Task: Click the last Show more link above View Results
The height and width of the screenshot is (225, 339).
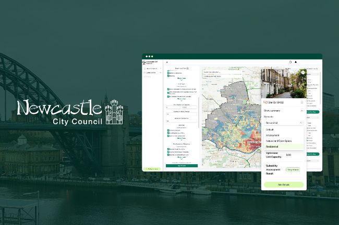Action: point(181,157)
